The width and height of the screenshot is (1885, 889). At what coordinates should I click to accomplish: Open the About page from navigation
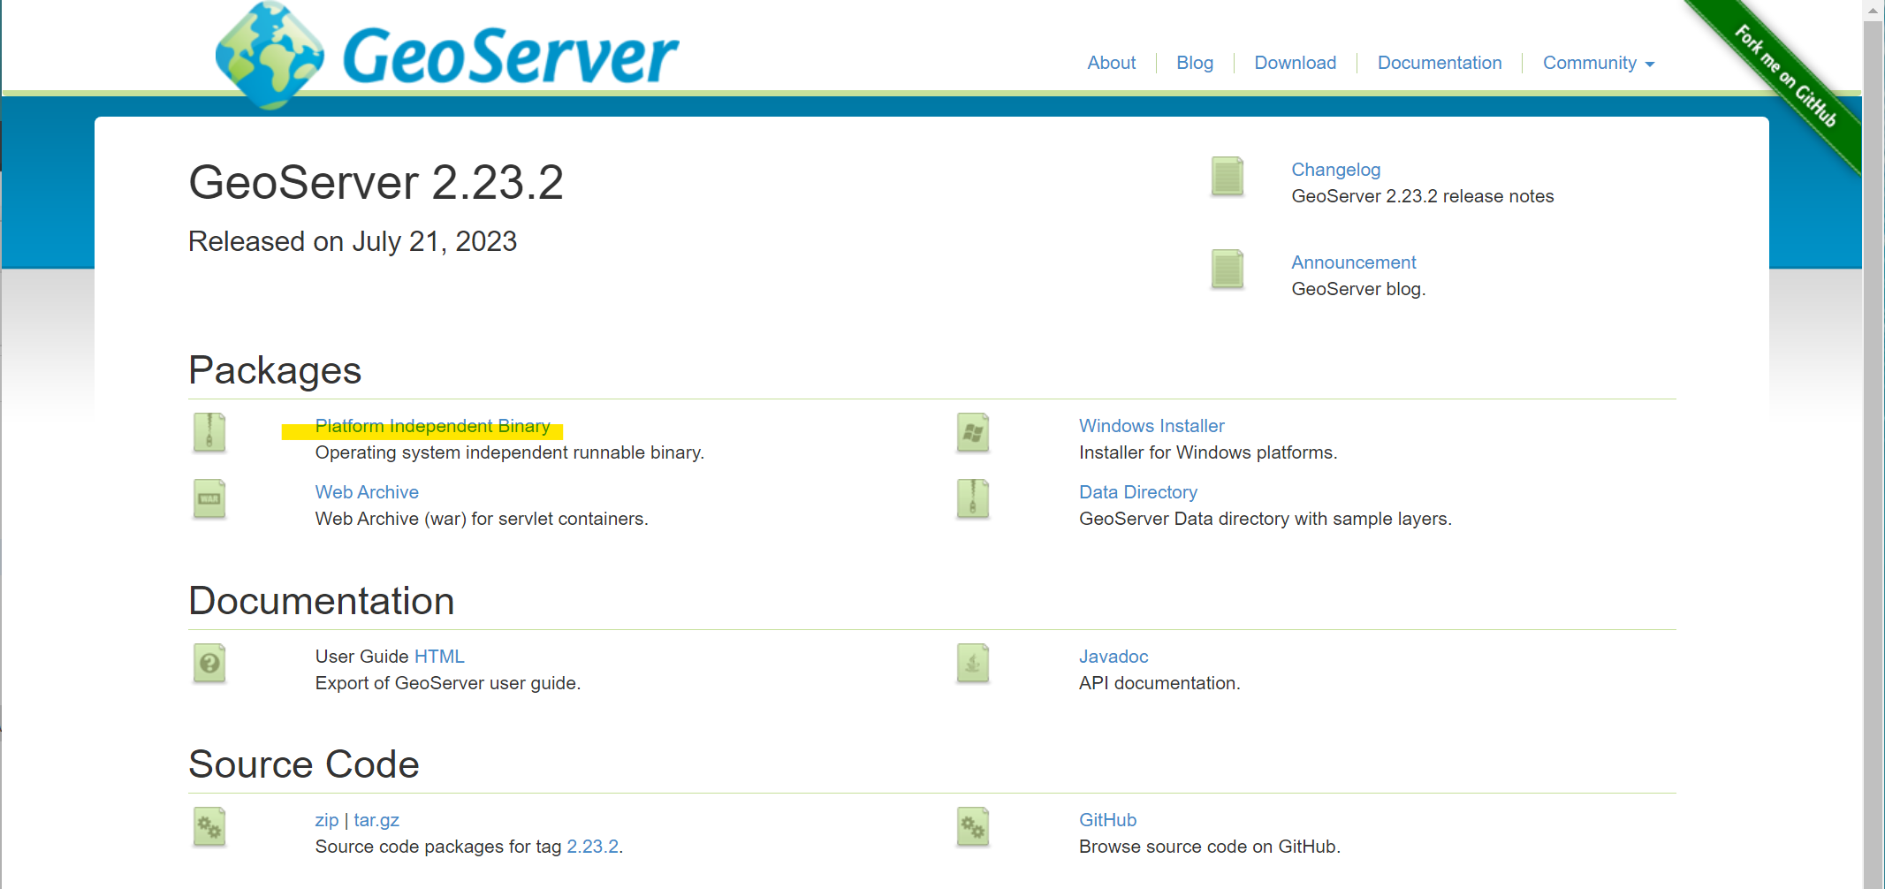pyautogui.click(x=1112, y=63)
